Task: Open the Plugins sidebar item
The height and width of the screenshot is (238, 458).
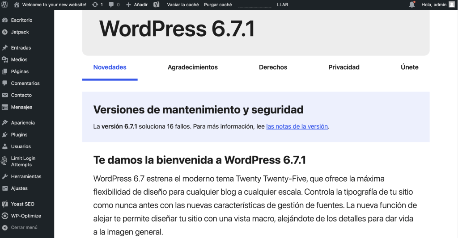Action: (x=19, y=135)
